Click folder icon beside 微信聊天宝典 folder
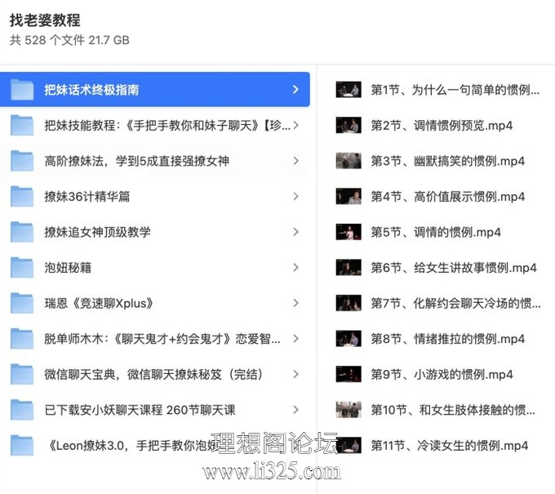555x494 pixels. click(x=22, y=374)
